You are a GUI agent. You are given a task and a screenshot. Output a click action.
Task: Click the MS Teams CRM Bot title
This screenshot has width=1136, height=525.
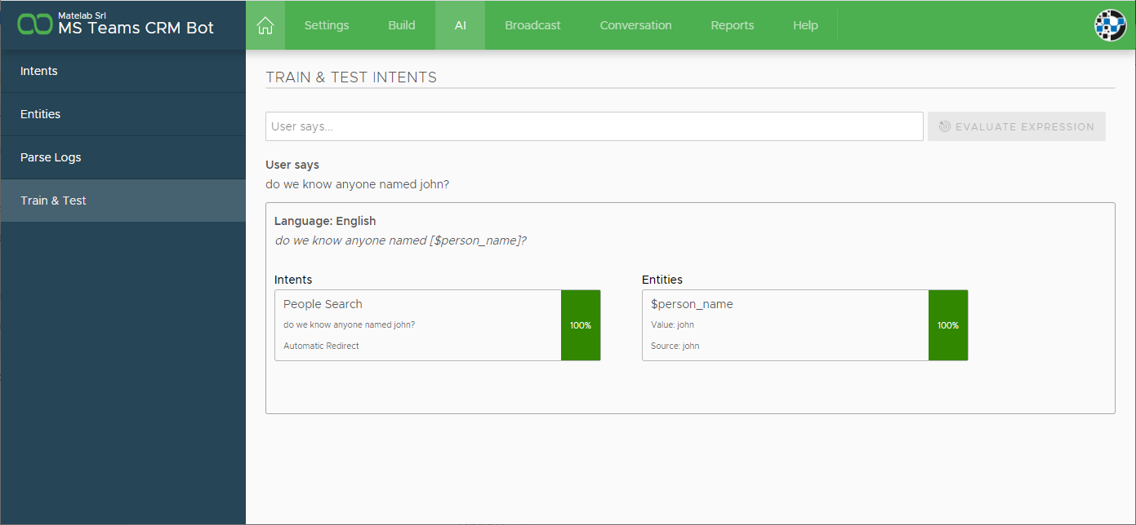click(136, 28)
